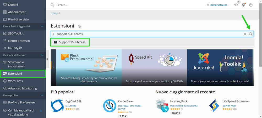Screen dimensions: 262x118
Task: Click the extensions search magnifier button
Action: tap(251, 34)
